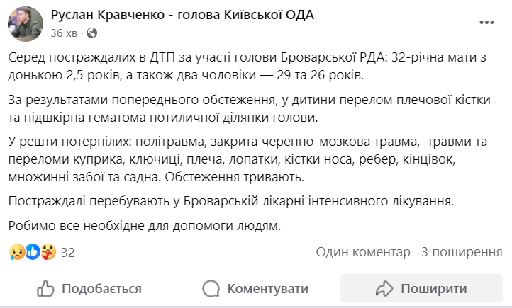Image resolution: width=512 pixels, height=308 pixels.
Task: Select the Коментувати button
Action: (255, 288)
